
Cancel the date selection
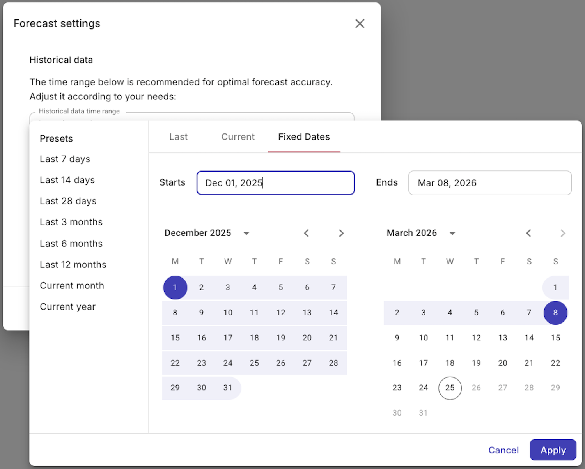tap(503, 450)
